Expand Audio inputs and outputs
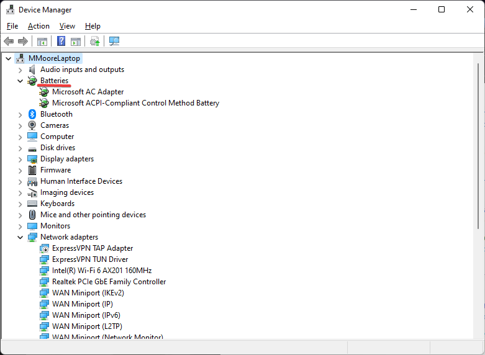The image size is (485, 355). click(20, 70)
